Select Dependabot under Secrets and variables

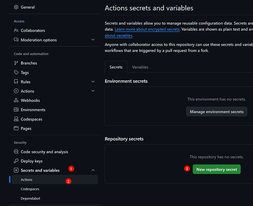click(30, 199)
